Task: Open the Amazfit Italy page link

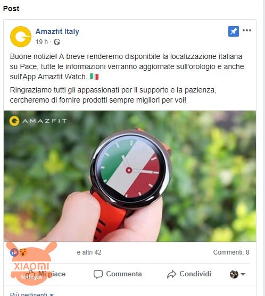Action: point(57,31)
